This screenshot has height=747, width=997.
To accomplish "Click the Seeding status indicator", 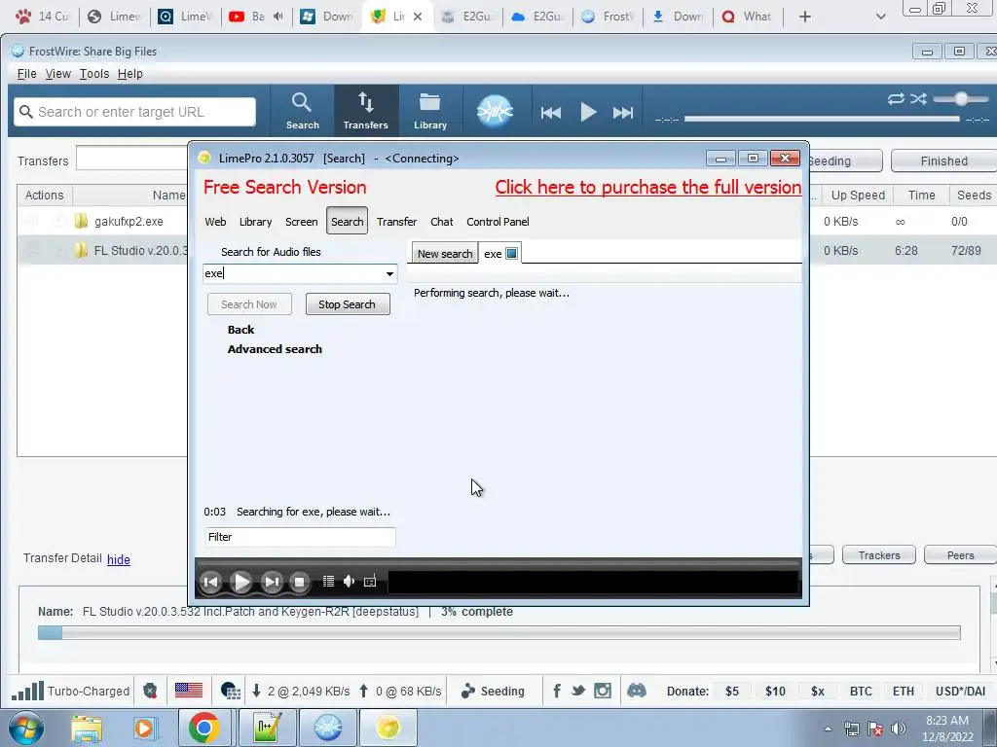I will (493, 692).
